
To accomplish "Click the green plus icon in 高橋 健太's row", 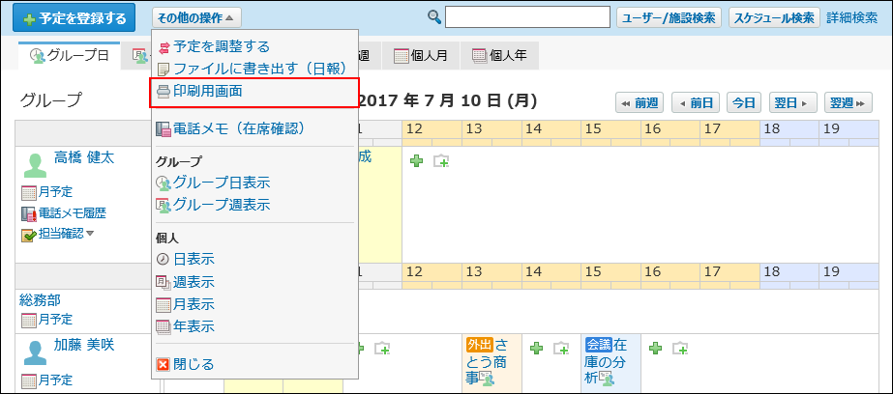I will 416,161.
